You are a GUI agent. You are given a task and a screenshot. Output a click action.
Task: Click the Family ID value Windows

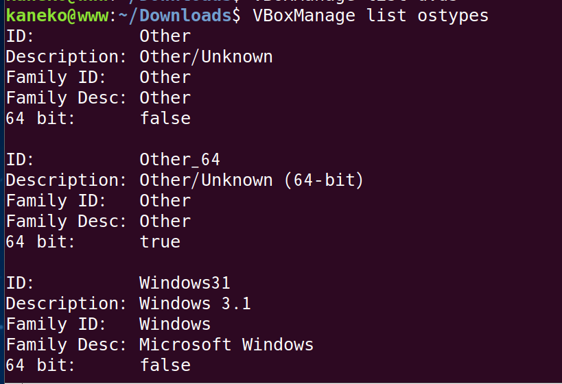pyautogui.click(x=175, y=324)
